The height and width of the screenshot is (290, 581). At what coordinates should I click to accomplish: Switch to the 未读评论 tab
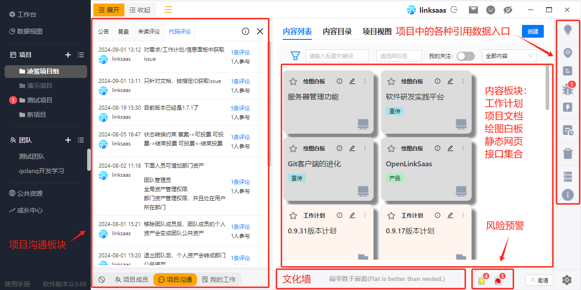pos(149,31)
